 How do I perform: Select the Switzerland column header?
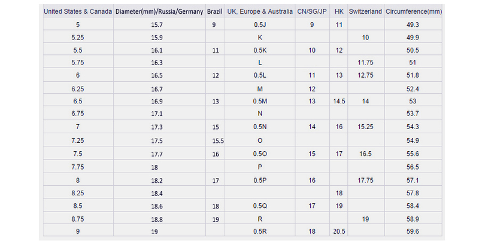click(x=366, y=11)
